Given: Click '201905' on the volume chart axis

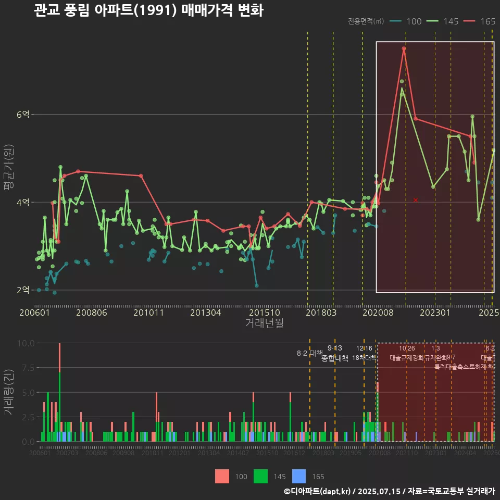Looking at the screenshot, I should pyautogui.click(x=351, y=453).
